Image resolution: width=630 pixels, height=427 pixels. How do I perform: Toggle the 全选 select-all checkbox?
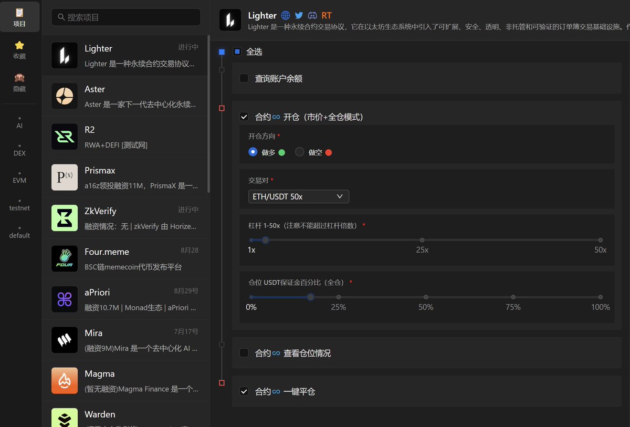[x=237, y=51]
